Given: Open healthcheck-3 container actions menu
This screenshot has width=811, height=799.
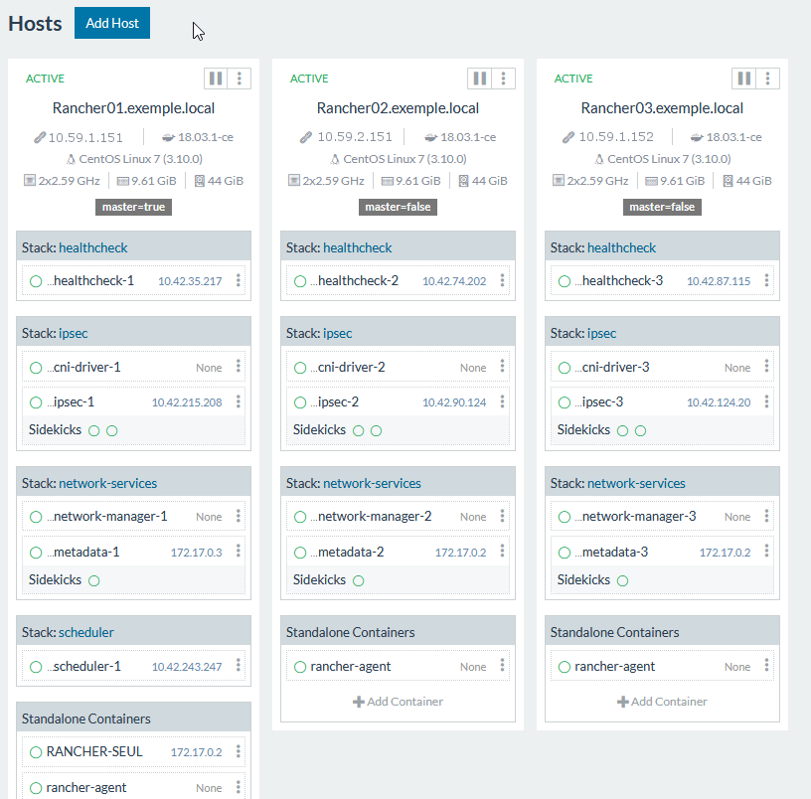Looking at the screenshot, I should (x=766, y=280).
